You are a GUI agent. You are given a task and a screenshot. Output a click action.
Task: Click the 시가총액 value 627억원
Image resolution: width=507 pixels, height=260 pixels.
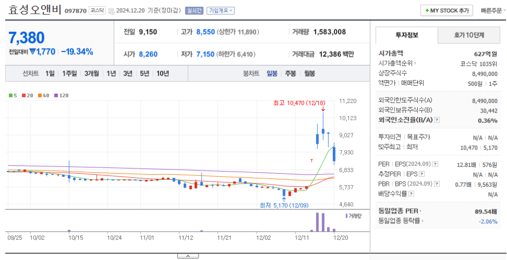click(x=485, y=54)
